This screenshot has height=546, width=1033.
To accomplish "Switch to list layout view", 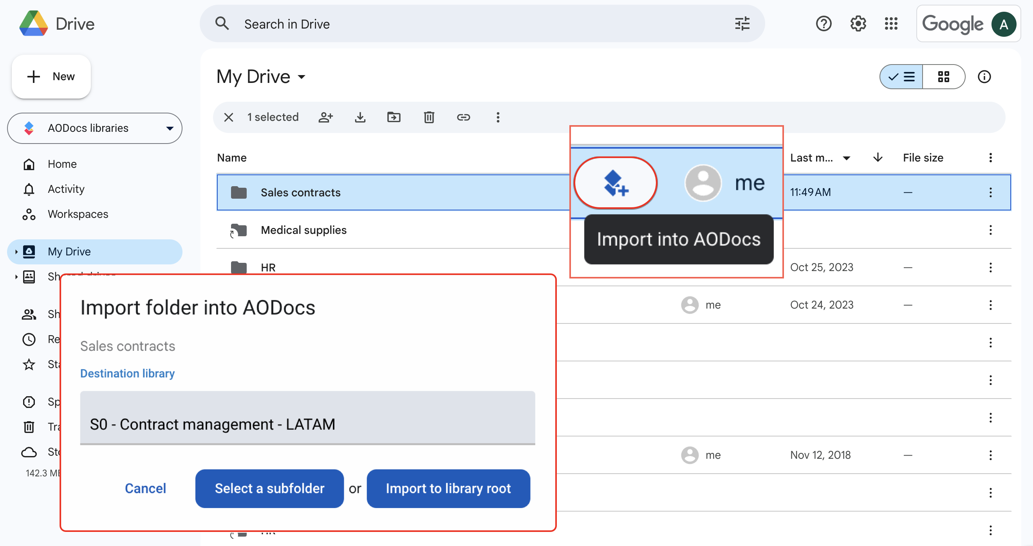I will pyautogui.click(x=901, y=77).
